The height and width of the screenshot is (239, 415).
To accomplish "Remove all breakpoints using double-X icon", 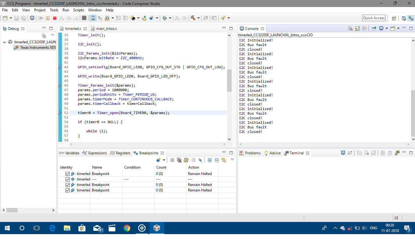I will tap(179, 160).
